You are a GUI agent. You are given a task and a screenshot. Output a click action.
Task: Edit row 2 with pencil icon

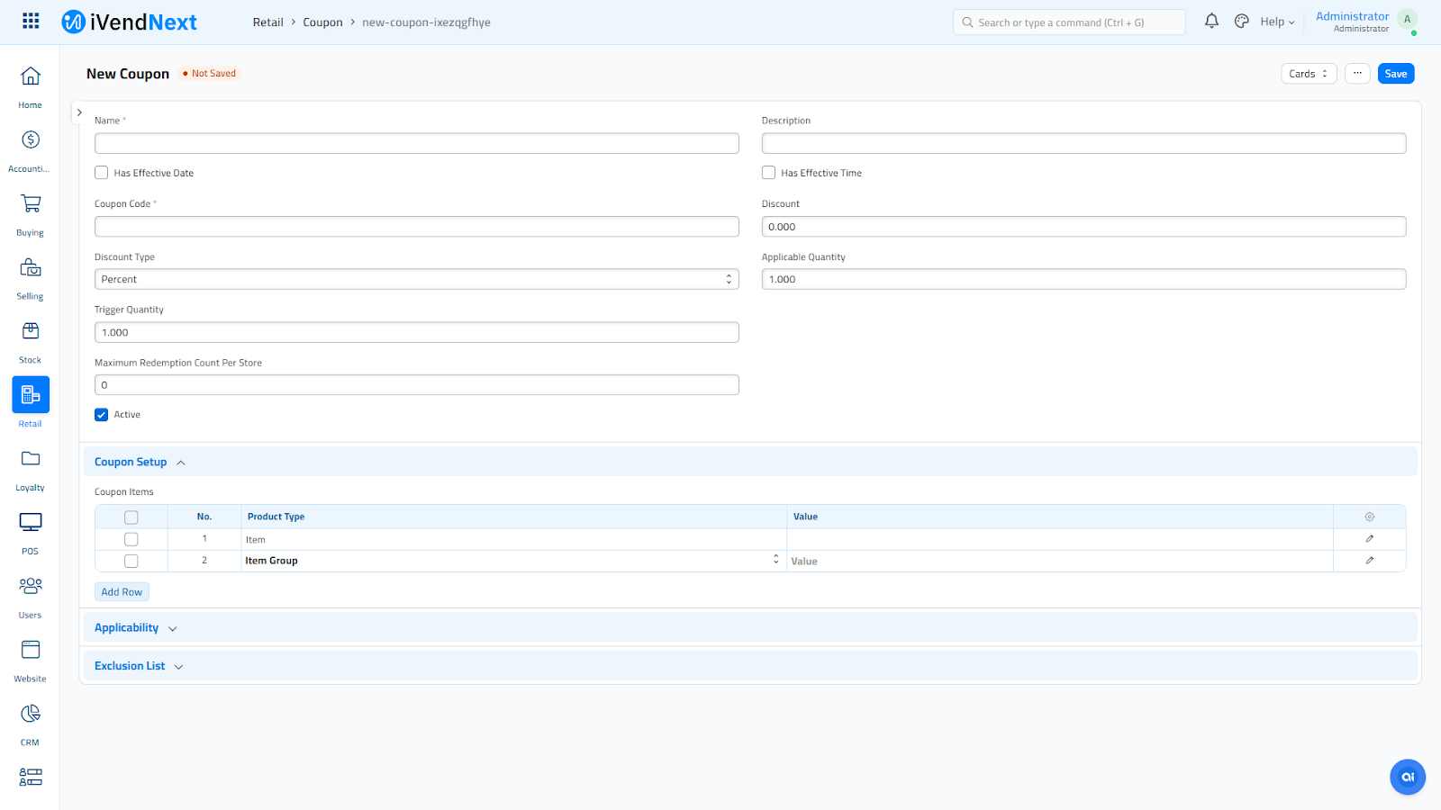(x=1369, y=561)
